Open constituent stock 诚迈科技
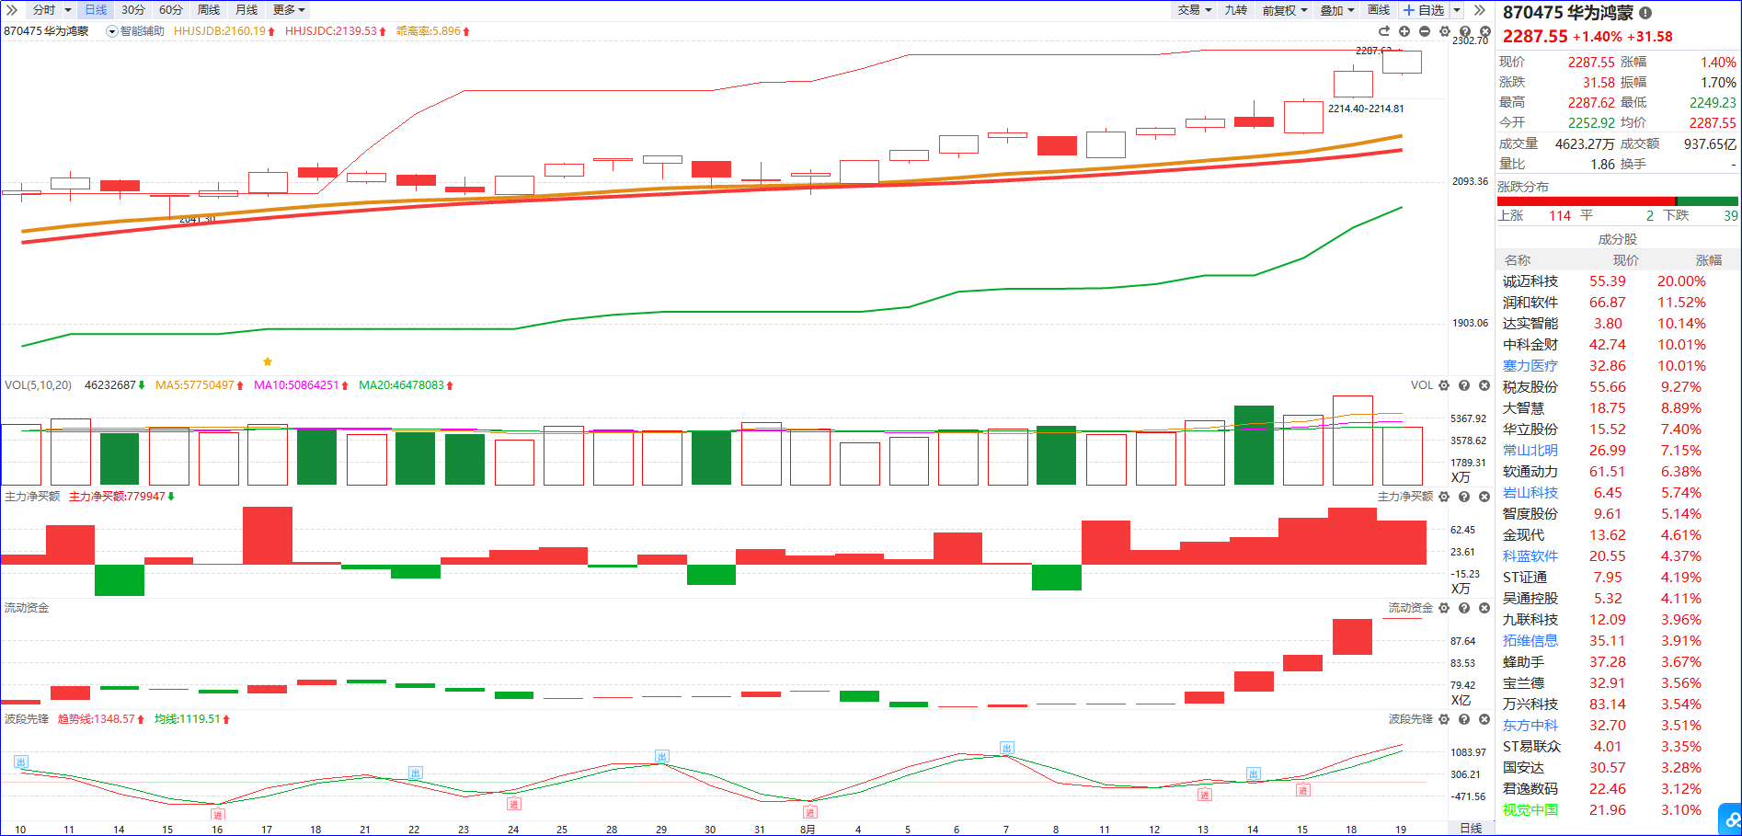 [1530, 281]
